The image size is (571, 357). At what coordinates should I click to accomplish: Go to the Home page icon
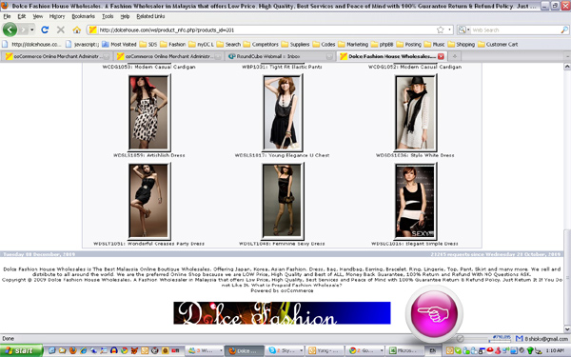click(76, 30)
